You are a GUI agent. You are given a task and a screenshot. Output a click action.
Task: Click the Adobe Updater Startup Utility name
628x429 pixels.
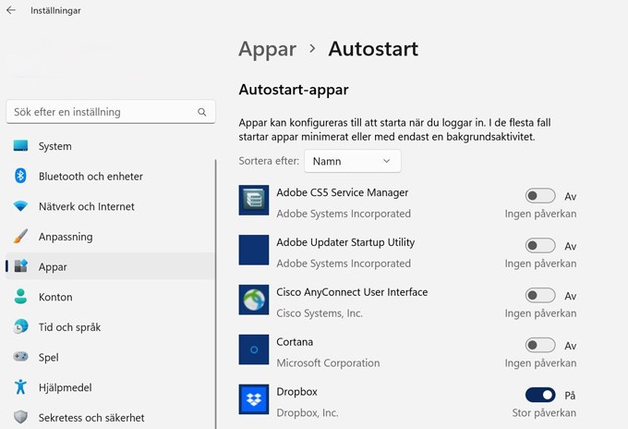[x=345, y=242]
